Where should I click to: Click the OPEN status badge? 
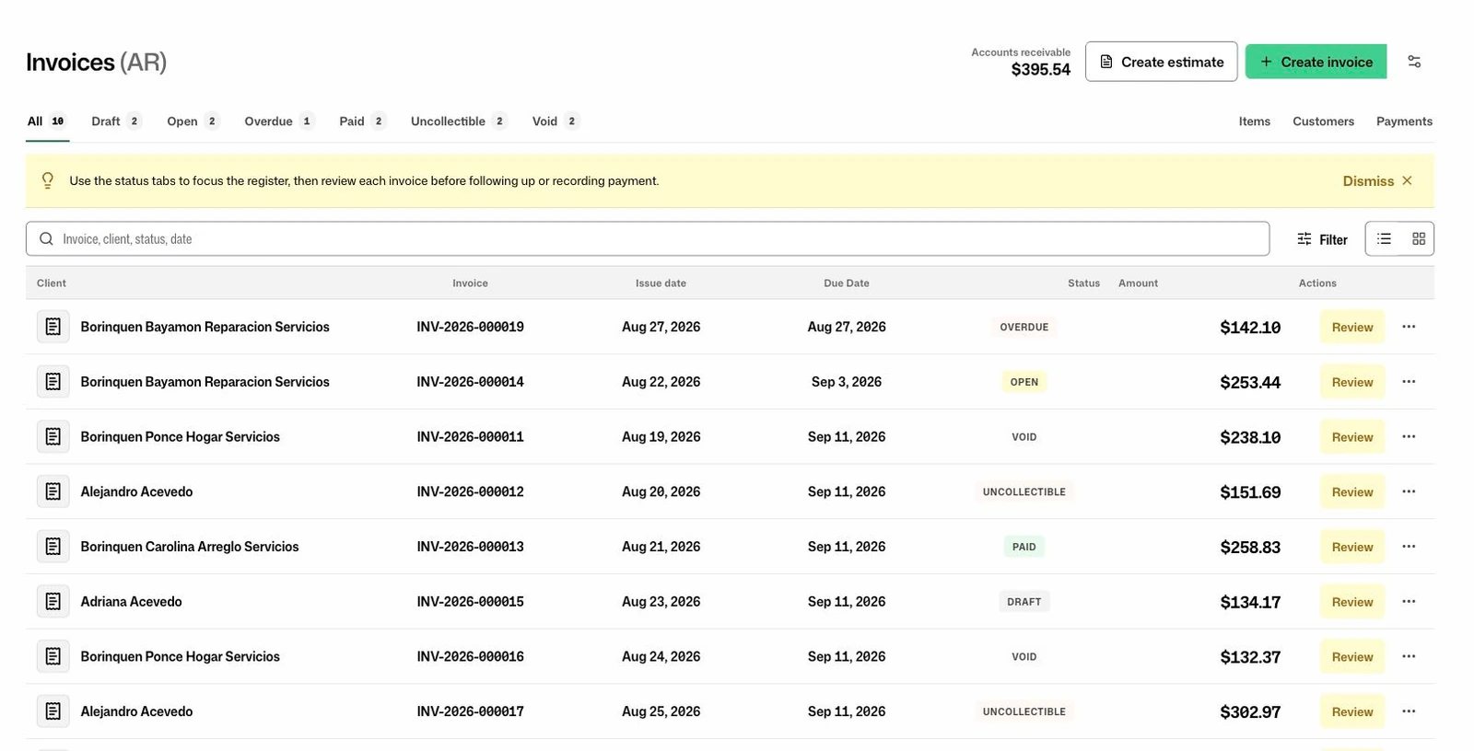[1024, 382]
